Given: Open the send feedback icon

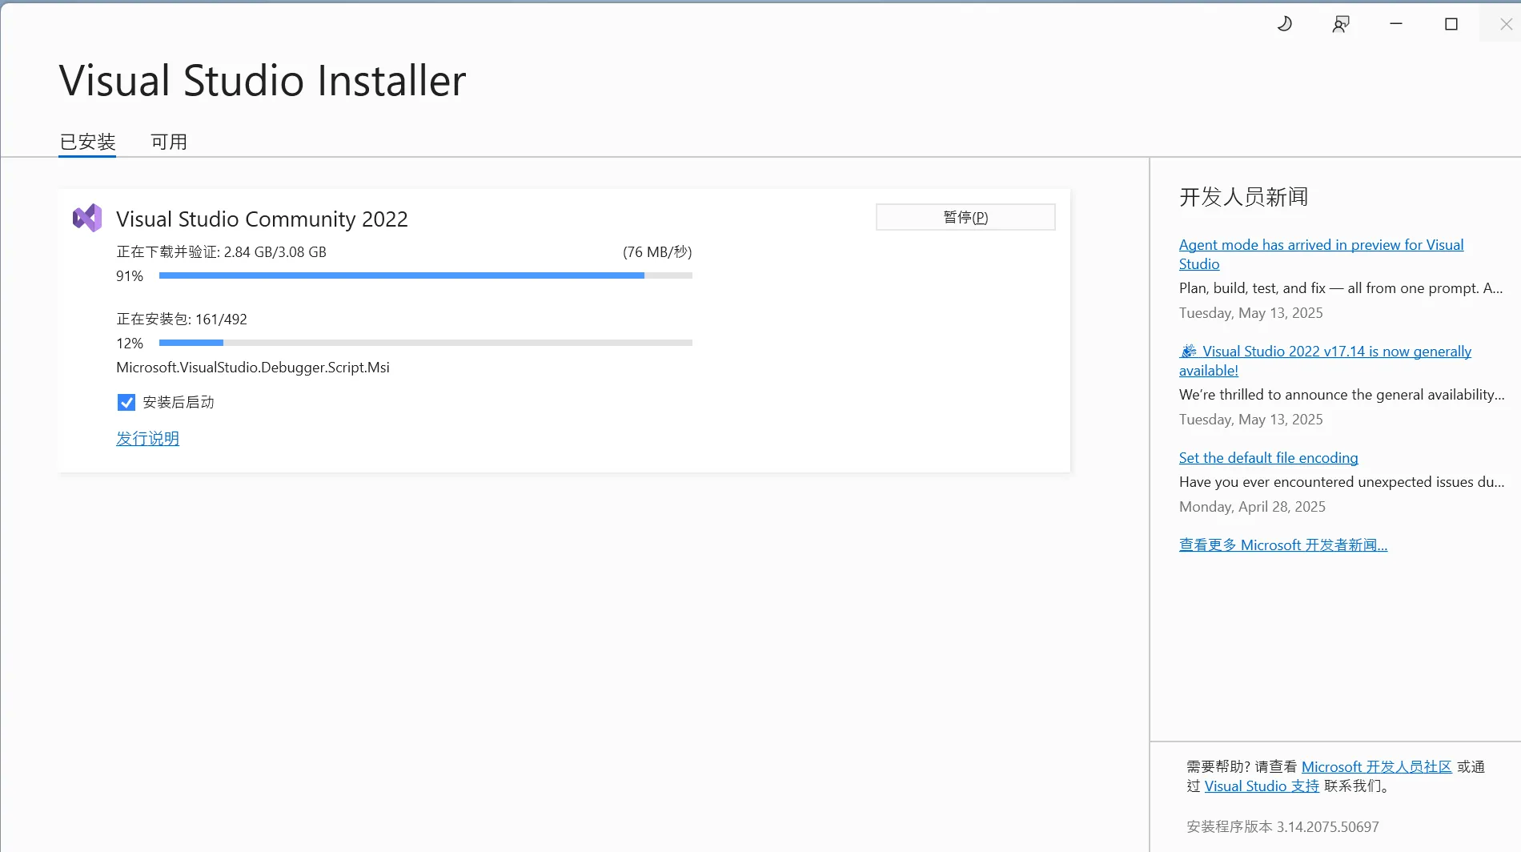Looking at the screenshot, I should click(x=1341, y=24).
